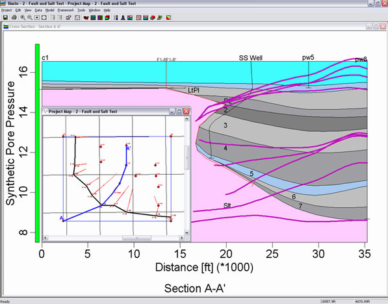Click the red USA map toolbar icon

point(86,18)
